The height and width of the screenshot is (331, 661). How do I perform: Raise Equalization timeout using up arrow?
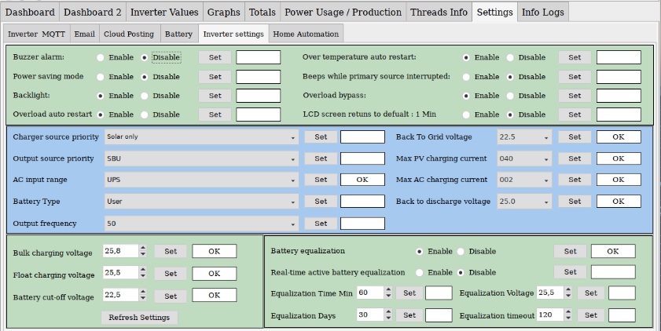567,312
